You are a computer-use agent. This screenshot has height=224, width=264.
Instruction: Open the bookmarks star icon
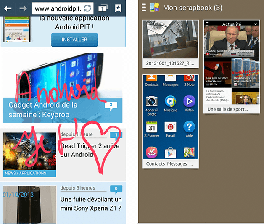[x=118, y=8]
